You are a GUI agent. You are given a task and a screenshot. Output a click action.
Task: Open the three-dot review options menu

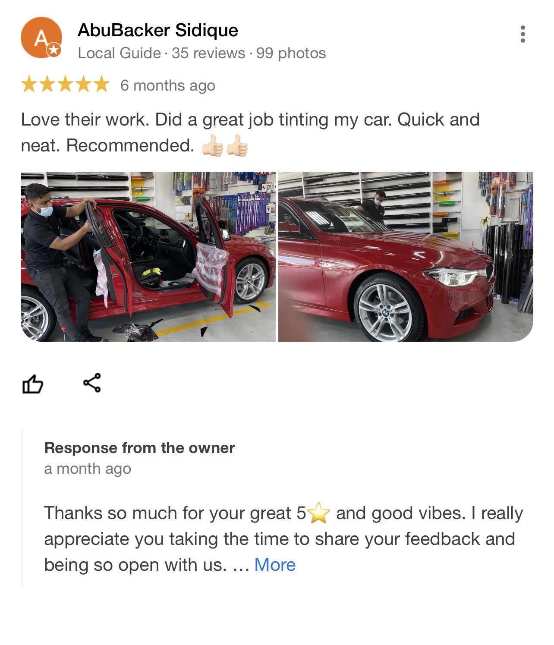tap(523, 34)
